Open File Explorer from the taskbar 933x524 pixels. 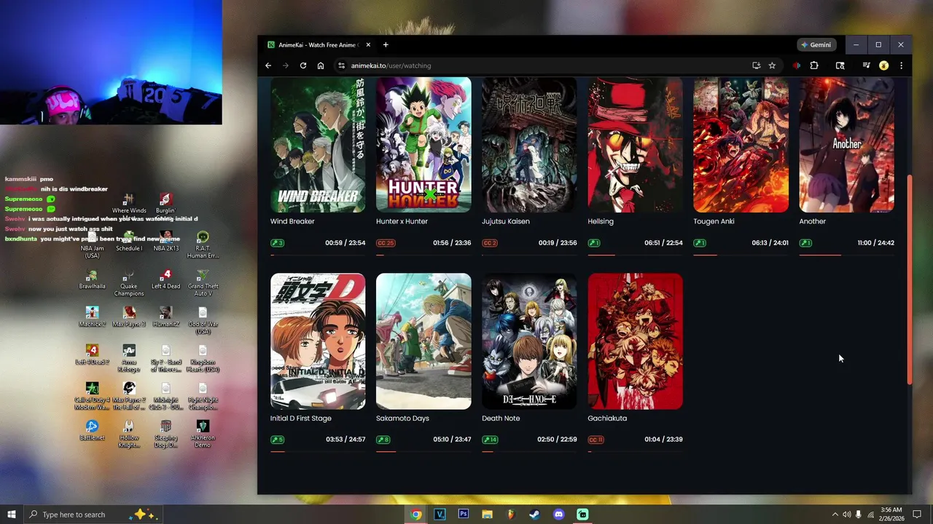point(487,515)
